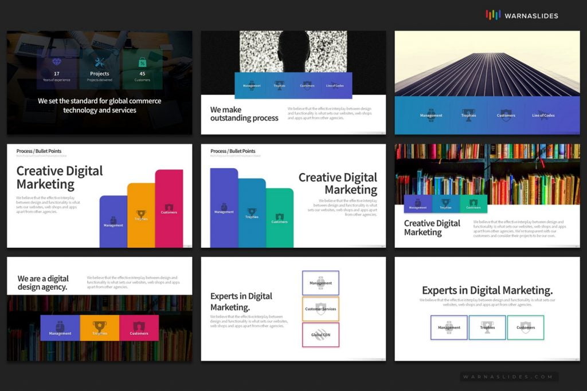
Task: Open the bookshelf Creative Digital Marketing slide
Action: click(487, 195)
